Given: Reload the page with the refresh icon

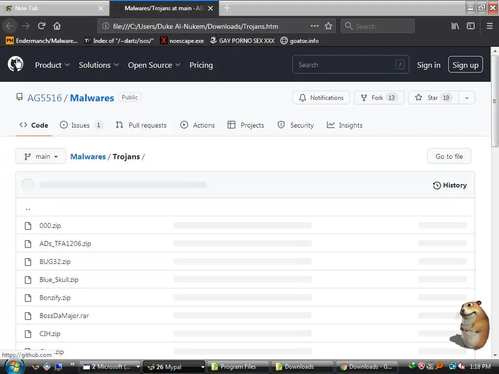Looking at the screenshot, I should tap(41, 26).
